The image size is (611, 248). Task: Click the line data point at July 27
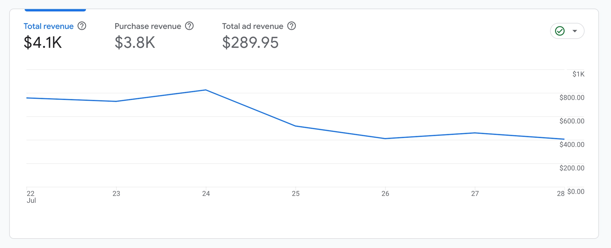point(475,133)
